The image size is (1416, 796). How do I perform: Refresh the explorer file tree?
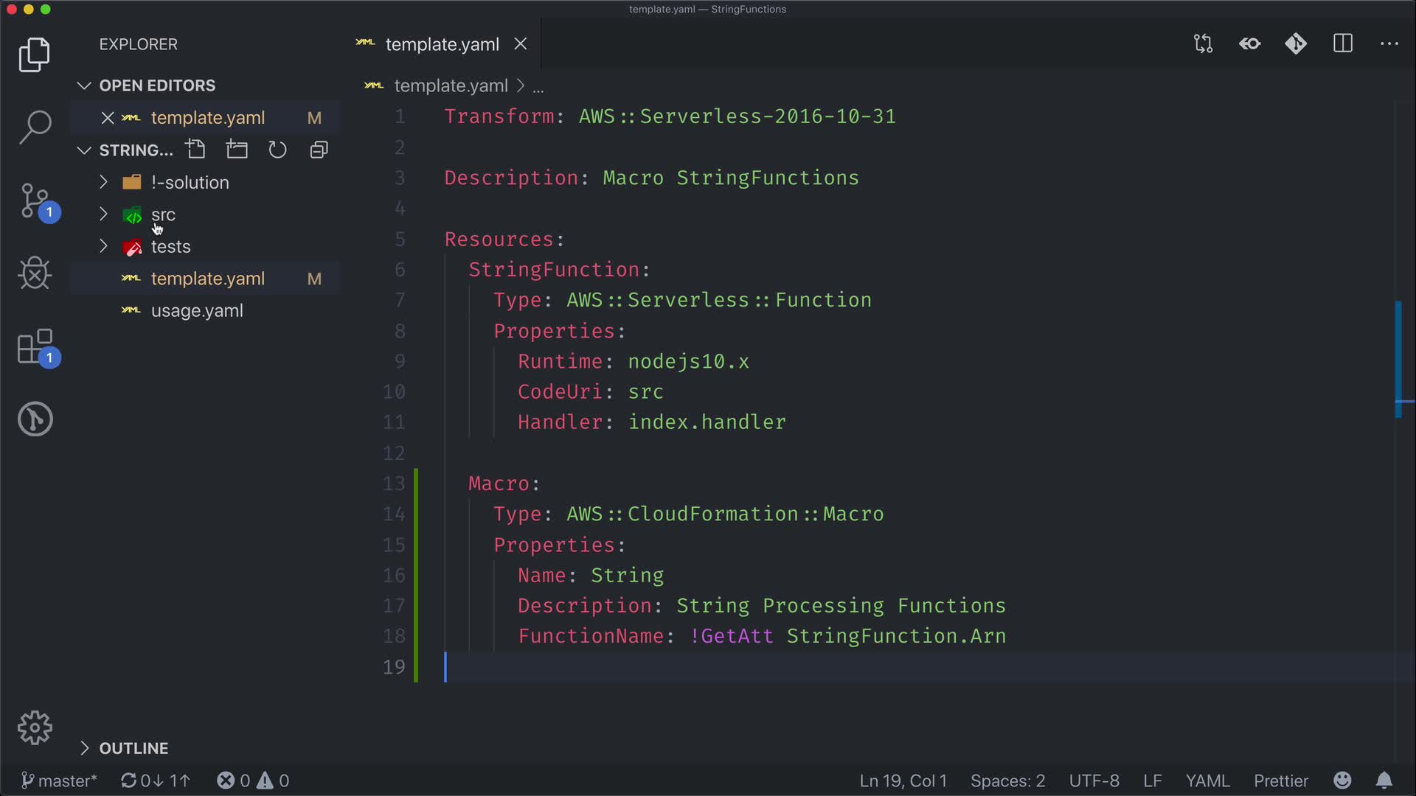coord(277,150)
